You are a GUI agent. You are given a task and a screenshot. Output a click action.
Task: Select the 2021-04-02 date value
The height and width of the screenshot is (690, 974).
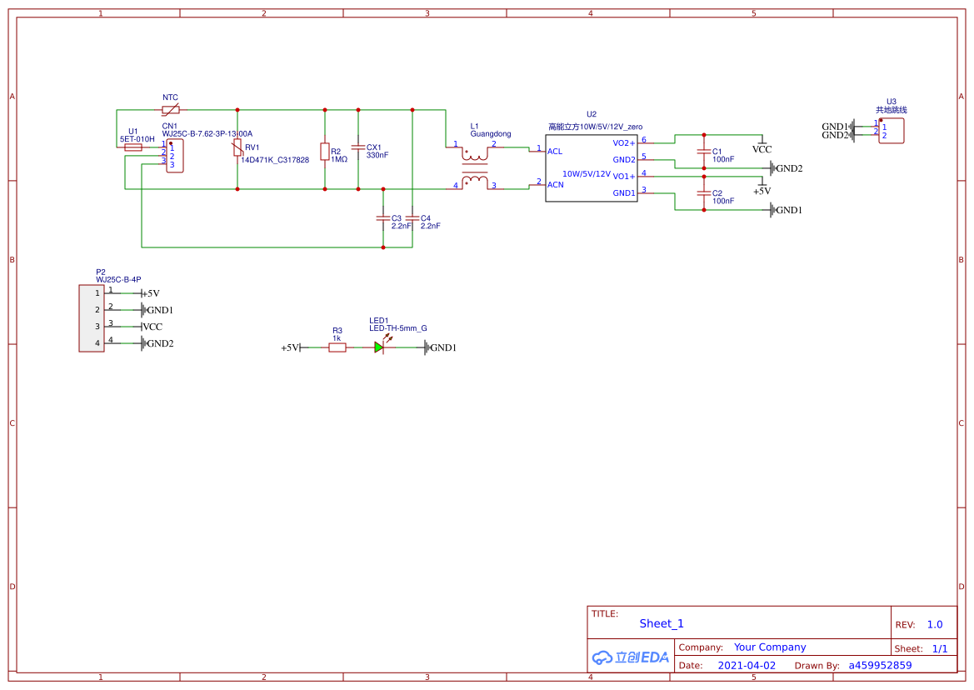[x=747, y=665]
